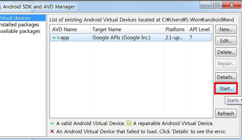
Task: Select Virtual devices in the left panel
Action: (x=23, y=18)
